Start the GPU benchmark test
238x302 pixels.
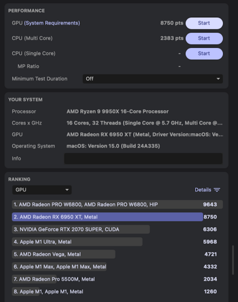click(x=204, y=23)
